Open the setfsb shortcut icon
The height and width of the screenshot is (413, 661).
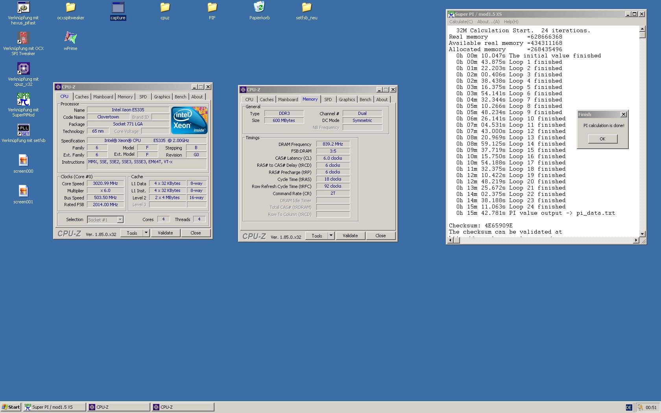click(x=23, y=130)
